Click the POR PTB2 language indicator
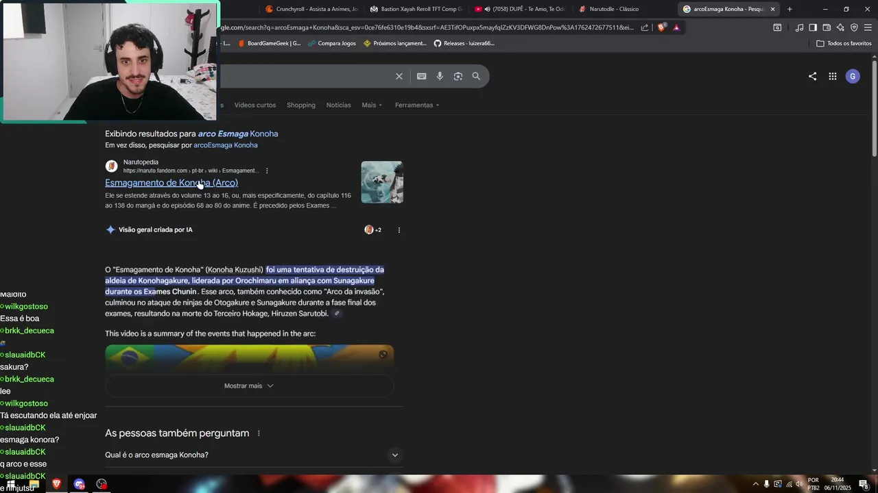The image size is (878, 493). 814,484
